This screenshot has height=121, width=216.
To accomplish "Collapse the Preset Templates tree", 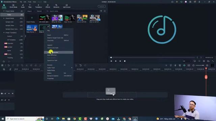I will pos(4,33).
